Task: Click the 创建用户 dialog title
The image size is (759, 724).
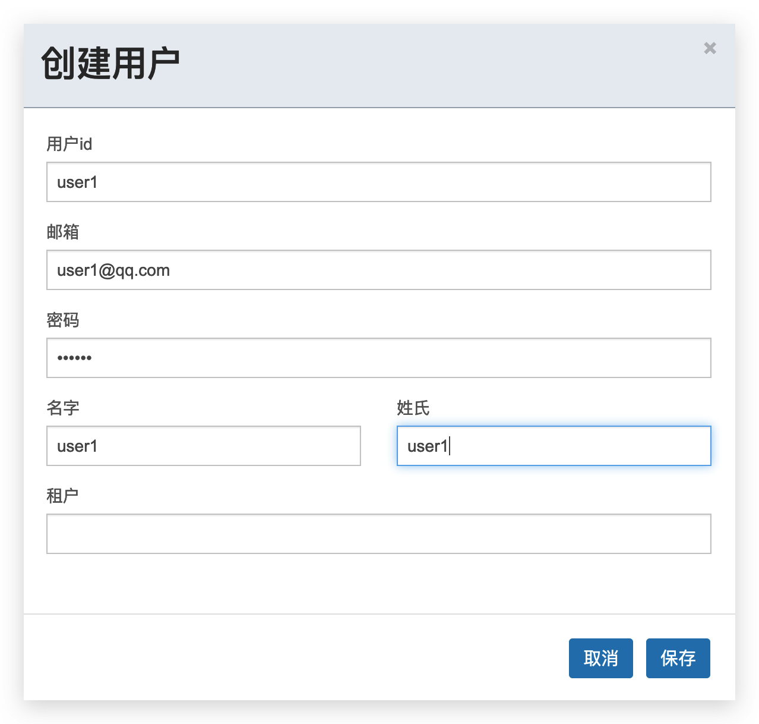Action: (x=110, y=64)
